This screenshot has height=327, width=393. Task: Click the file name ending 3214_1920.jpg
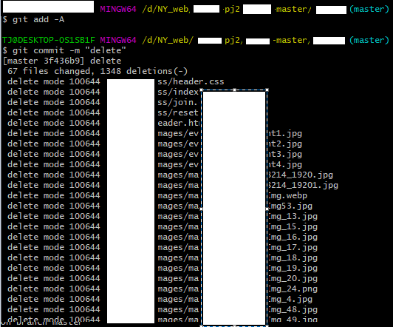301,175
